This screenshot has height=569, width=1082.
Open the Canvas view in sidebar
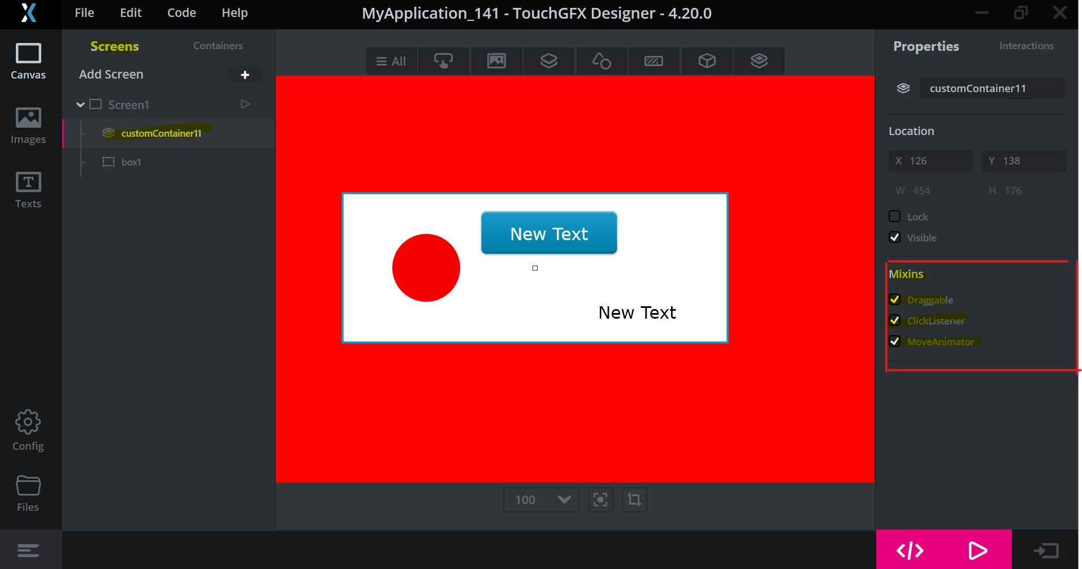click(x=28, y=61)
